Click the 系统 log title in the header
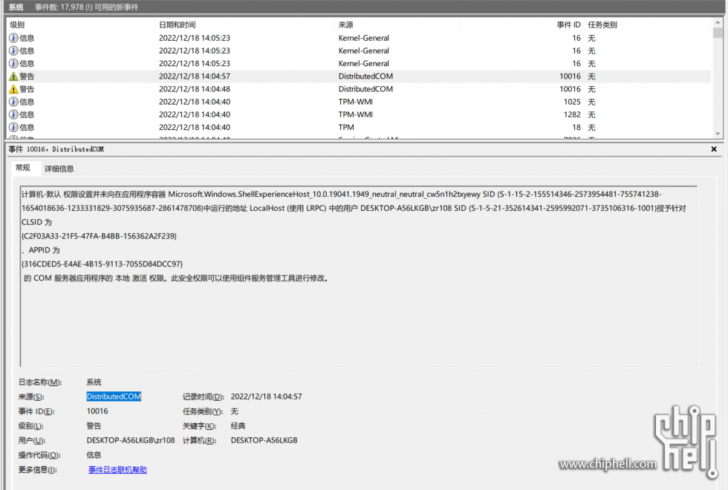This screenshot has height=490, width=728. [16, 7]
